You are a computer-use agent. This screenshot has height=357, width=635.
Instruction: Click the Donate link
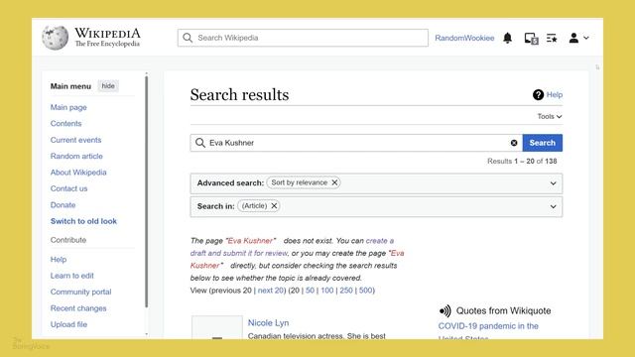pyautogui.click(x=63, y=205)
